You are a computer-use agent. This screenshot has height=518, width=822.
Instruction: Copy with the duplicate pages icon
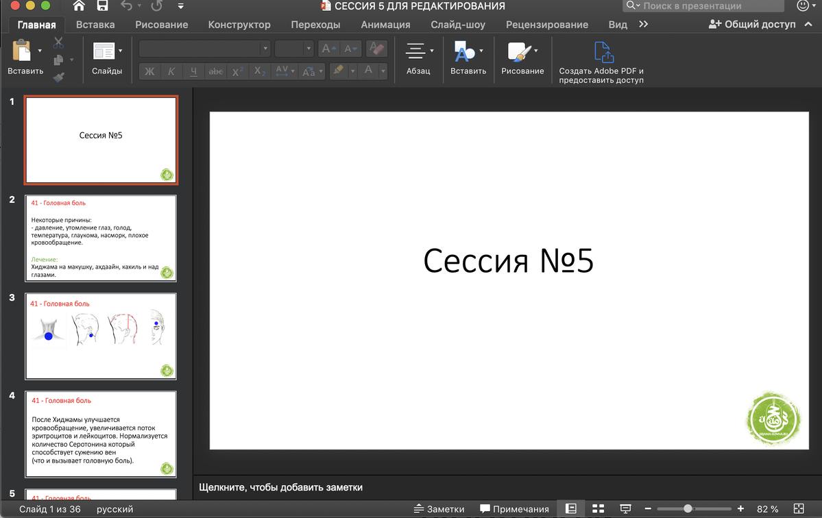pyautogui.click(x=58, y=60)
